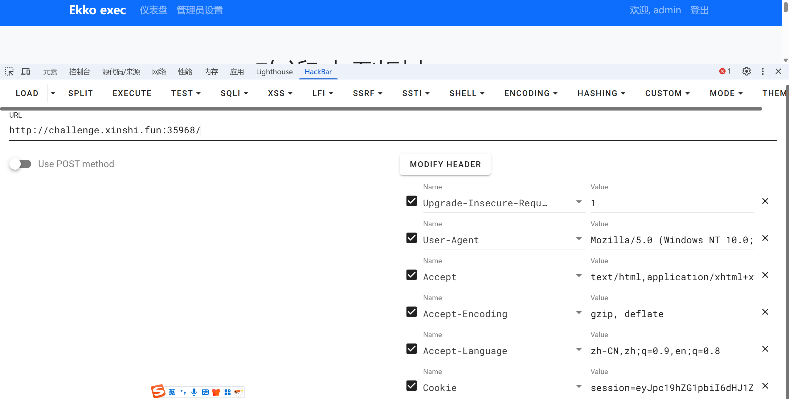Uncheck the Upgrade-Insecure-Requests header checkbox
This screenshot has width=789, height=399.
tap(411, 201)
